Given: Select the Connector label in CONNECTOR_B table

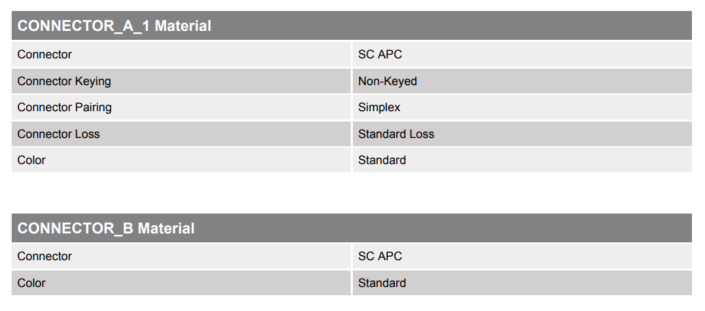Looking at the screenshot, I should (45, 256).
